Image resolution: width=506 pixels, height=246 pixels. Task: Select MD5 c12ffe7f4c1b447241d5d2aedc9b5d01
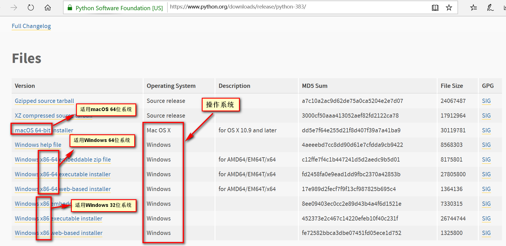coord(351,160)
